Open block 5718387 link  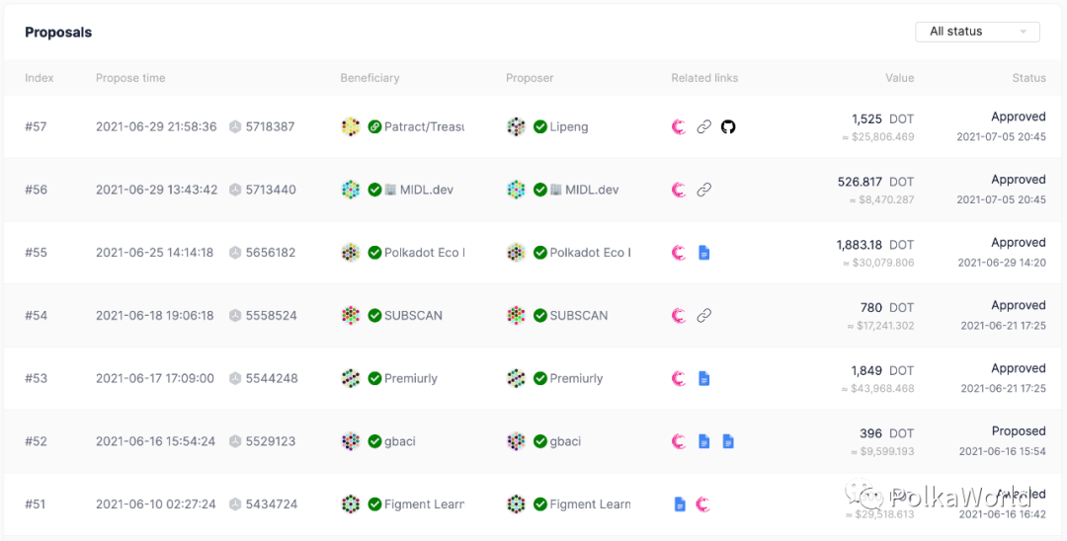click(x=270, y=126)
